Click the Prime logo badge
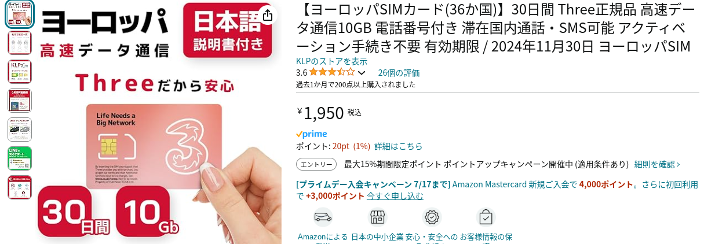The width and height of the screenshot is (704, 244). point(312,134)
